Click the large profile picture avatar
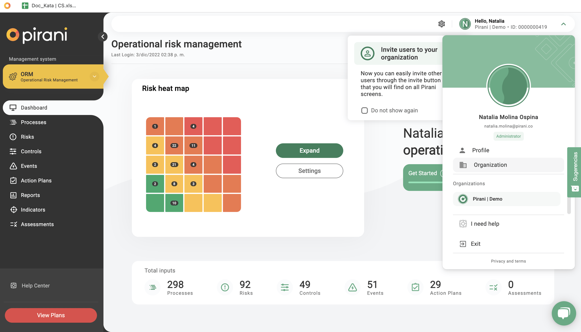This screenshot has width=581, height=332. 508,85
